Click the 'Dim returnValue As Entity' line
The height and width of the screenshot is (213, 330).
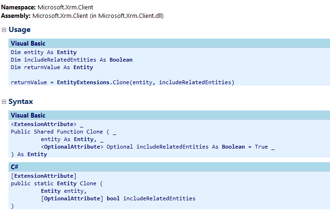click(x=52, y=67)
